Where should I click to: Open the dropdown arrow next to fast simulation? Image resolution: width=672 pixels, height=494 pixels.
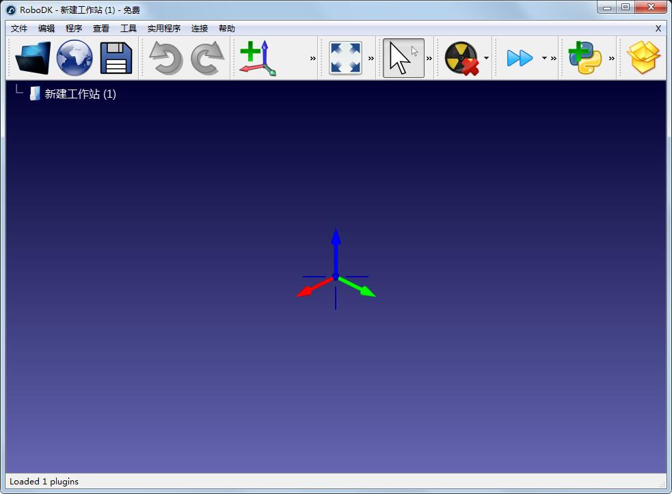pyautogui.click(x=544, y=58)
